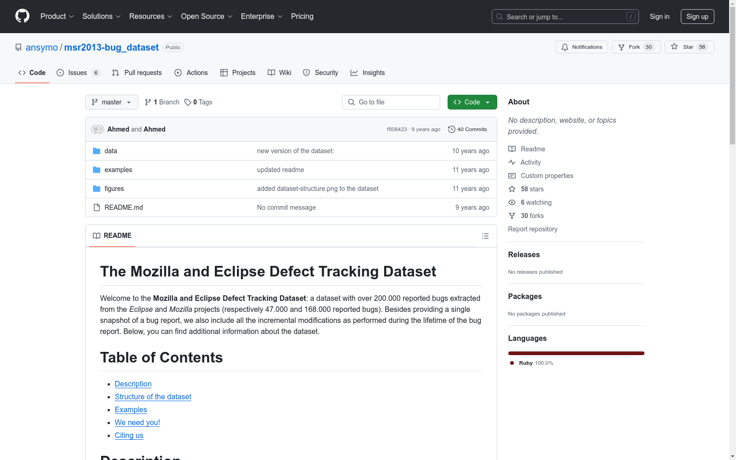
Task: Click the book icon next to Readme
Action: coord(512,149)
